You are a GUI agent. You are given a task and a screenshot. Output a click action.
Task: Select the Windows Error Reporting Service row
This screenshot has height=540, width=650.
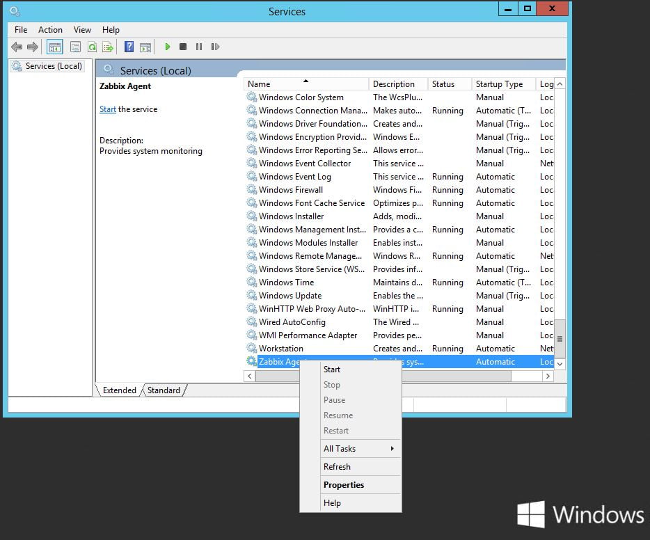pos(399,150)
